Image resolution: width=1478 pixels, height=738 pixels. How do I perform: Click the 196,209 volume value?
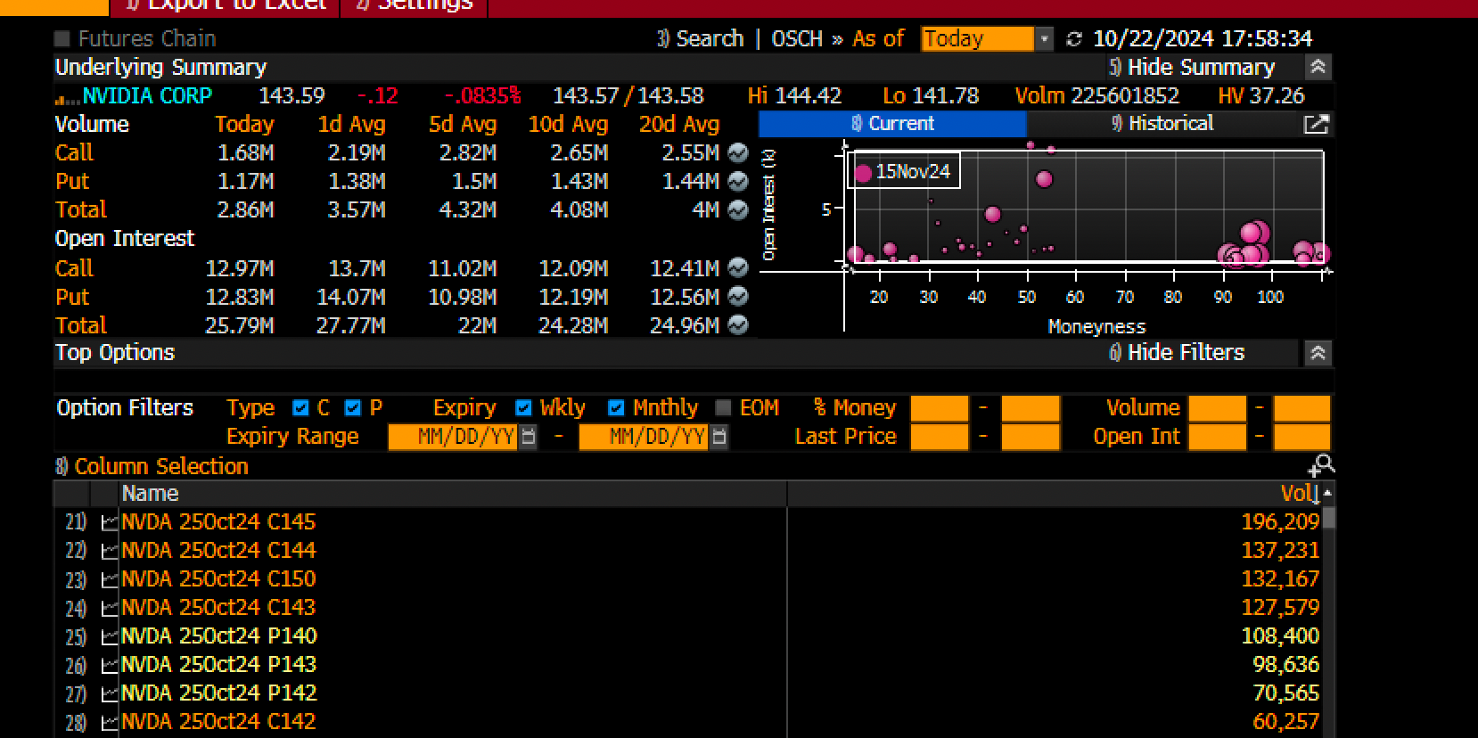click(1280, 522)
